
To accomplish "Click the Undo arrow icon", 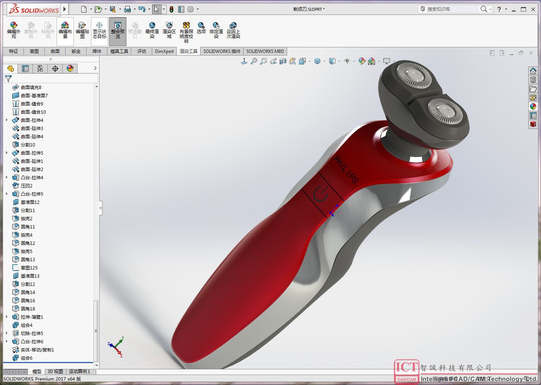I will tap(142, 9).
